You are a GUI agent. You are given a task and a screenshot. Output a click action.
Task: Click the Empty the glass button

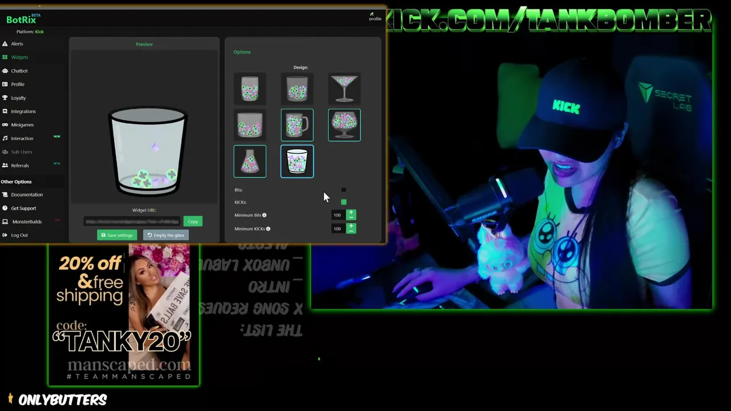pyautogui.click(x=166, y=235)
